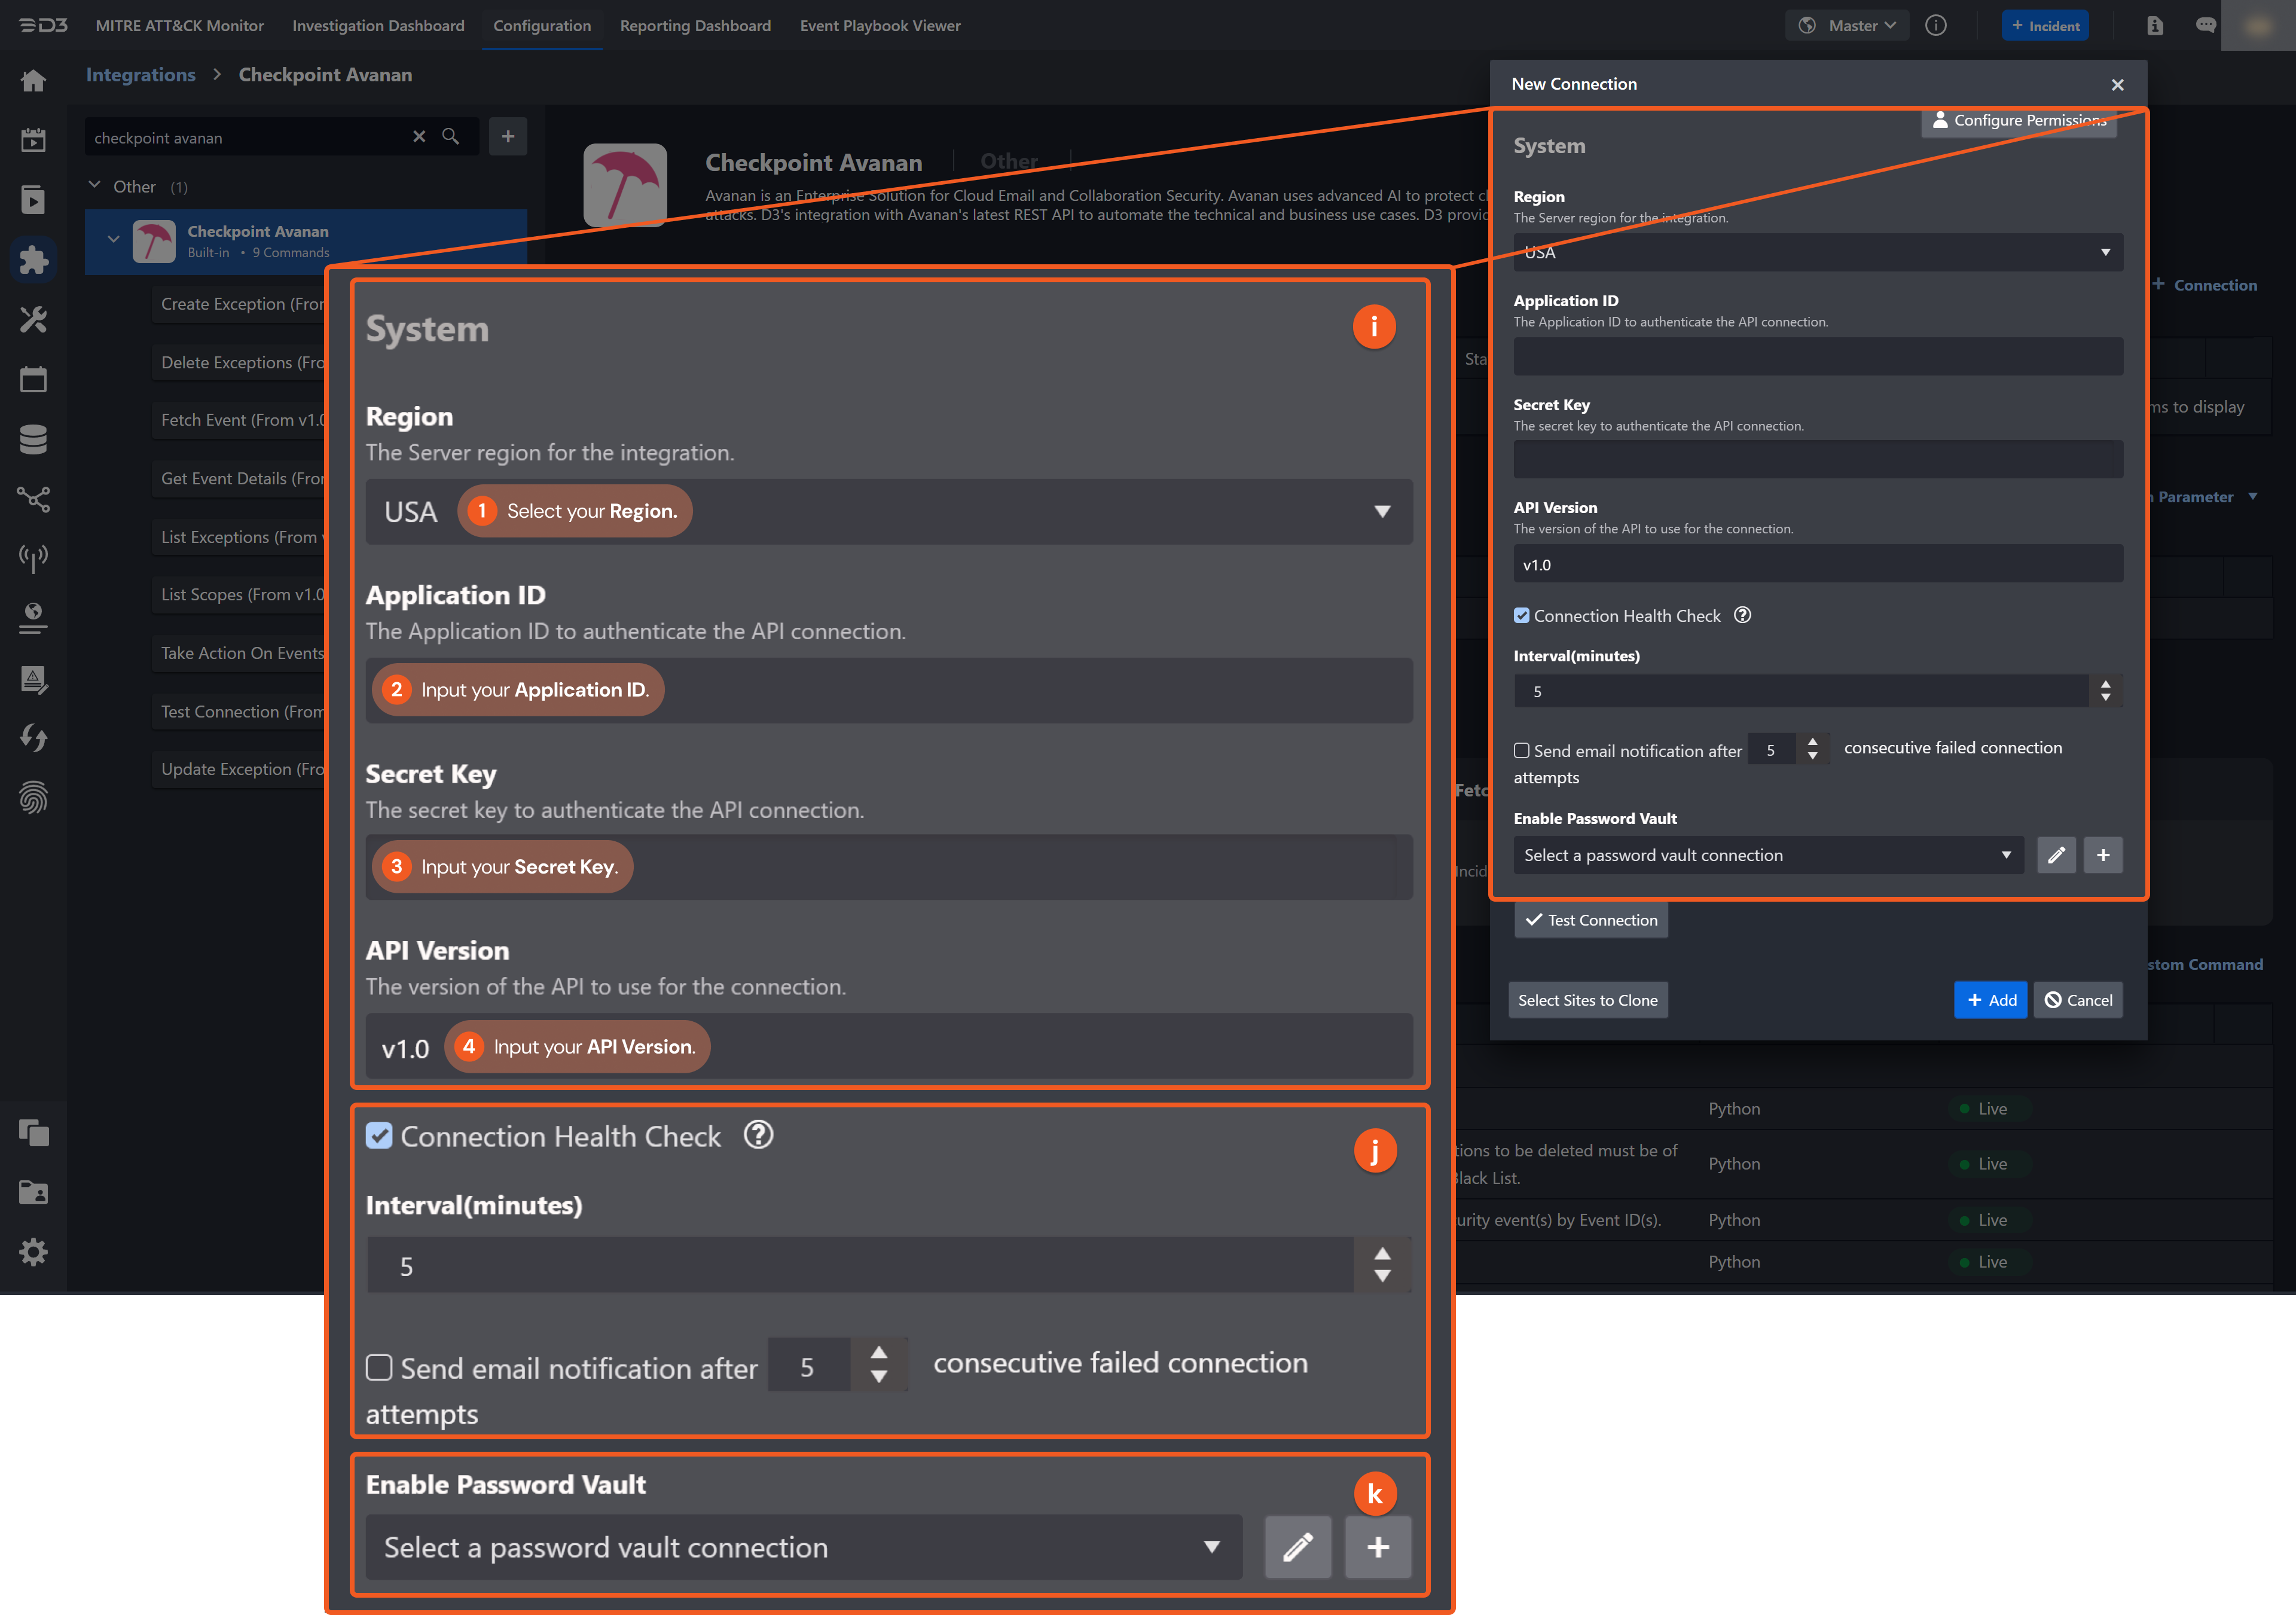Open the broadcast antenna icon in sidebar

(x=34, y=558)
